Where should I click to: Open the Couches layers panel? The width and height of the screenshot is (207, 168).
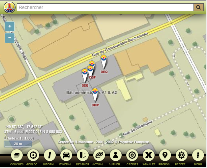click(17, 155)
